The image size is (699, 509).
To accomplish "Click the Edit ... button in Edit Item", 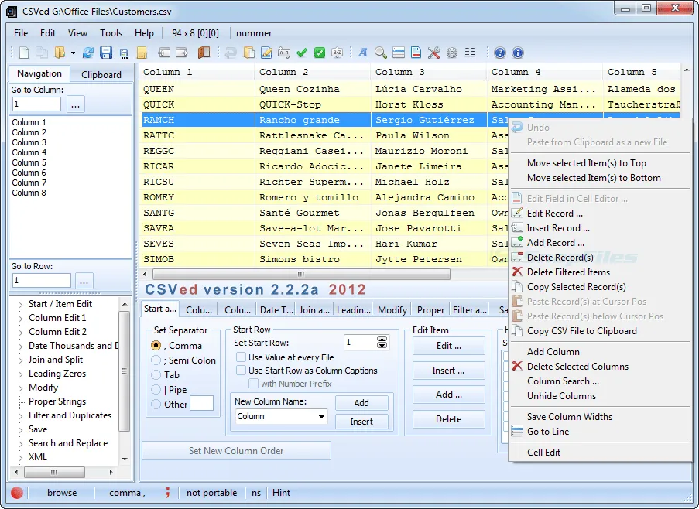I will pos(448,346).
